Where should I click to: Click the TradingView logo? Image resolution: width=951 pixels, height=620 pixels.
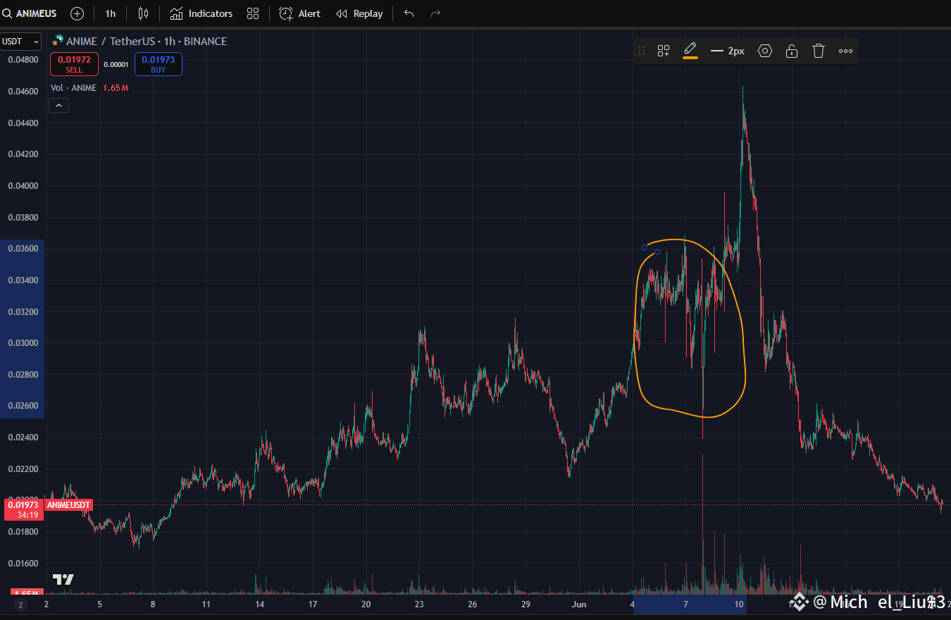pos(63,580)
